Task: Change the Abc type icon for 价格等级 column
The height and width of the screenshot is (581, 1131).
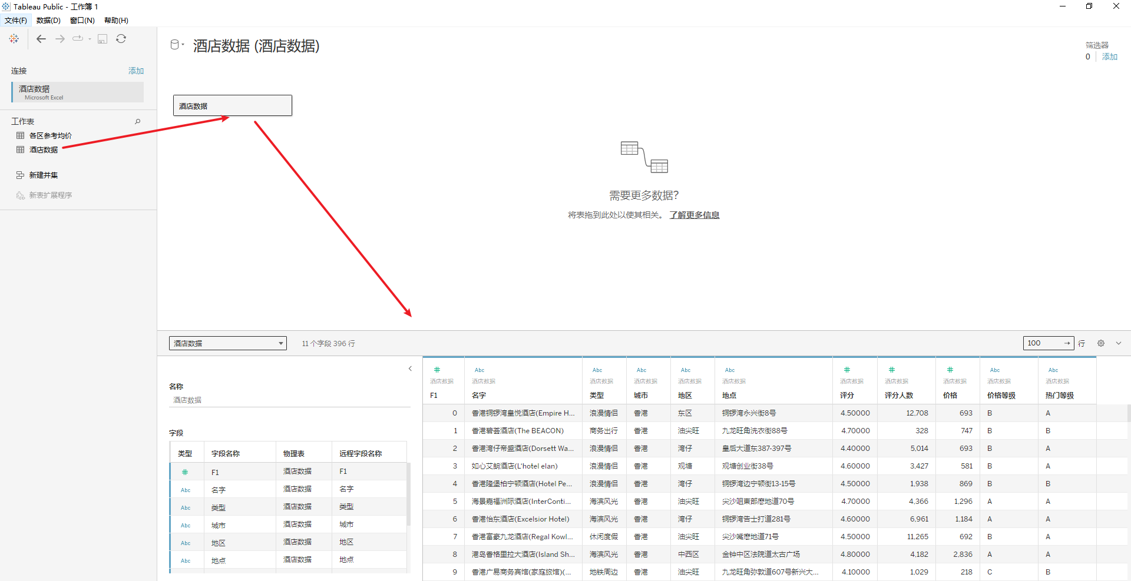Action: tap(995, 370)
